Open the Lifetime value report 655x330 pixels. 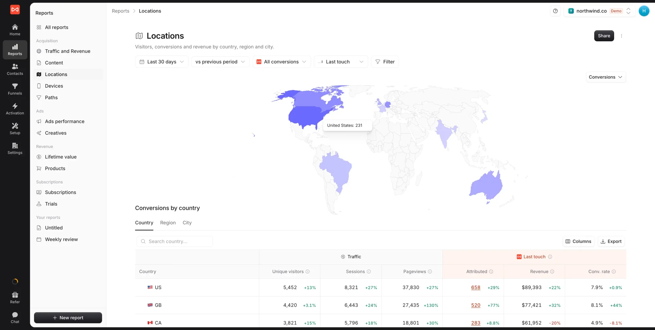click(68, 157)
